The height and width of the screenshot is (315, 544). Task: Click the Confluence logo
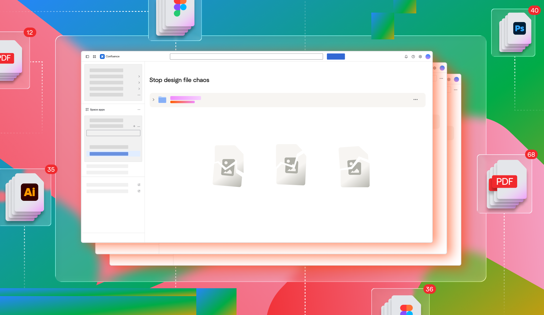(x=102, y=56)
